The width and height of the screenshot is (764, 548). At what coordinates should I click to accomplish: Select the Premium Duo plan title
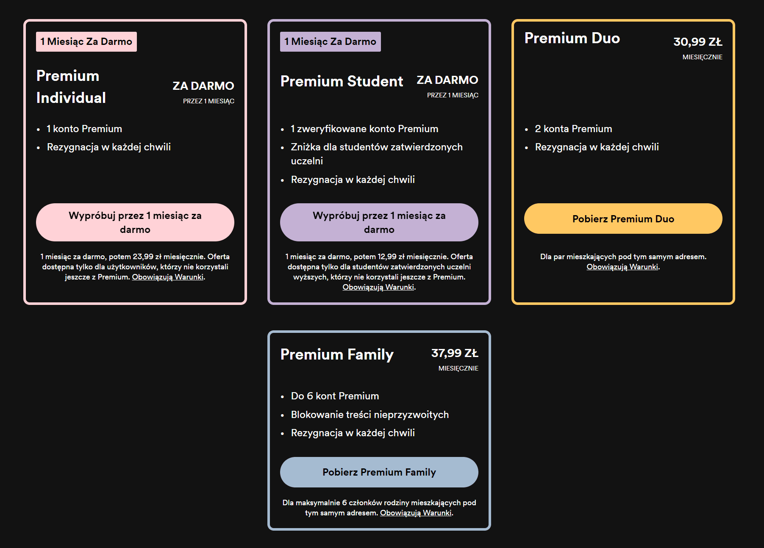pos(572,38)
